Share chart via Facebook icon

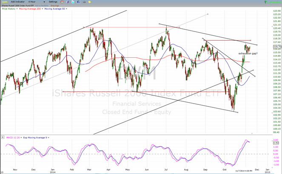pos(79,2)
